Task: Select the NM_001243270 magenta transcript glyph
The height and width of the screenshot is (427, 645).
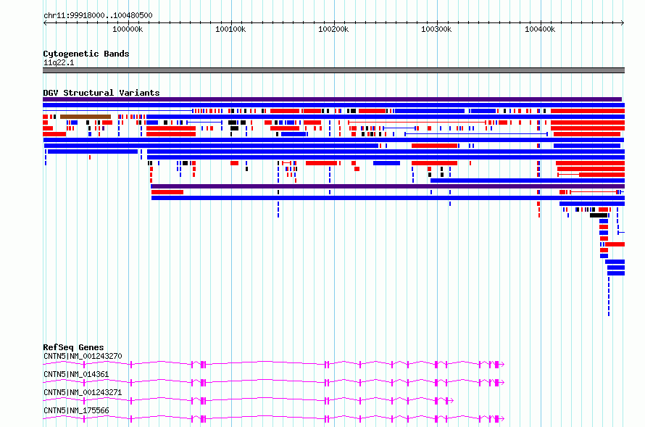Action: click(273, 364)
